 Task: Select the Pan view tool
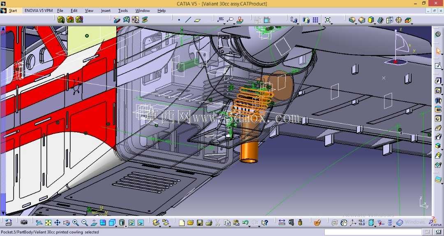click(x=57, y=223)
